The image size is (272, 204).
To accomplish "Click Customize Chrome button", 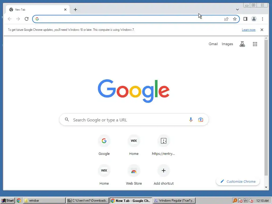I will (238, 181).
